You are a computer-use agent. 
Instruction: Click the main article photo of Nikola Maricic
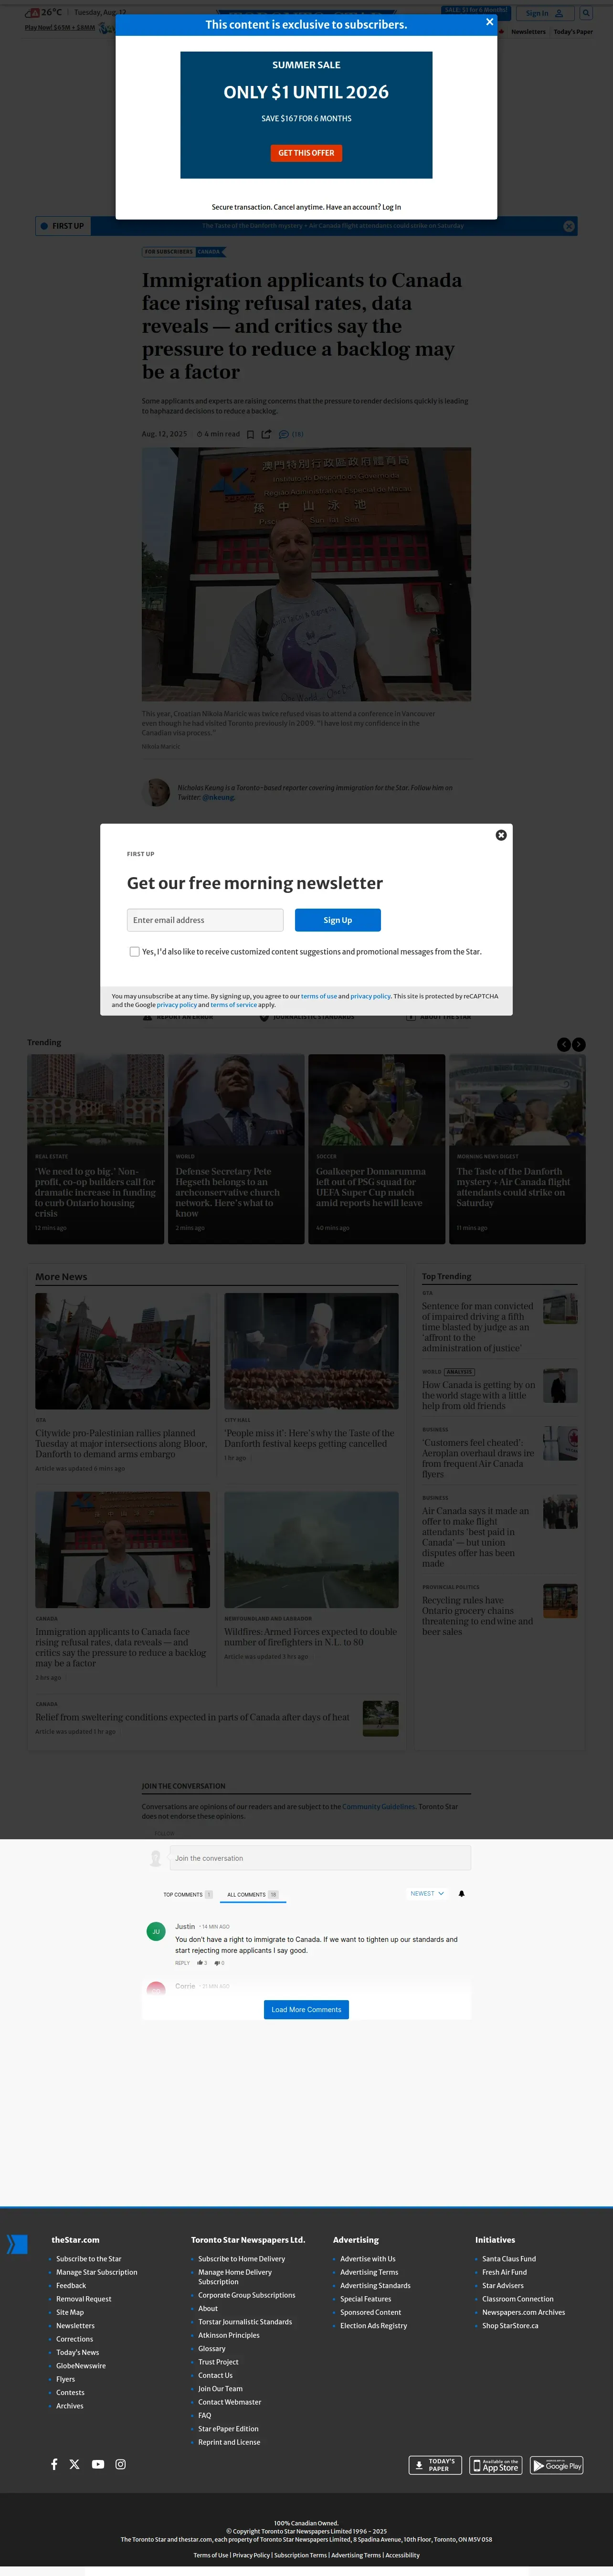click(306, 574)
